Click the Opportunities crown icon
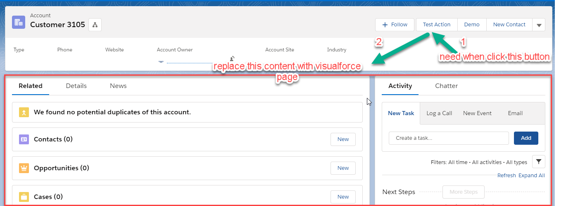The height and width of the screenshot is (206, 566). (24, 168)
